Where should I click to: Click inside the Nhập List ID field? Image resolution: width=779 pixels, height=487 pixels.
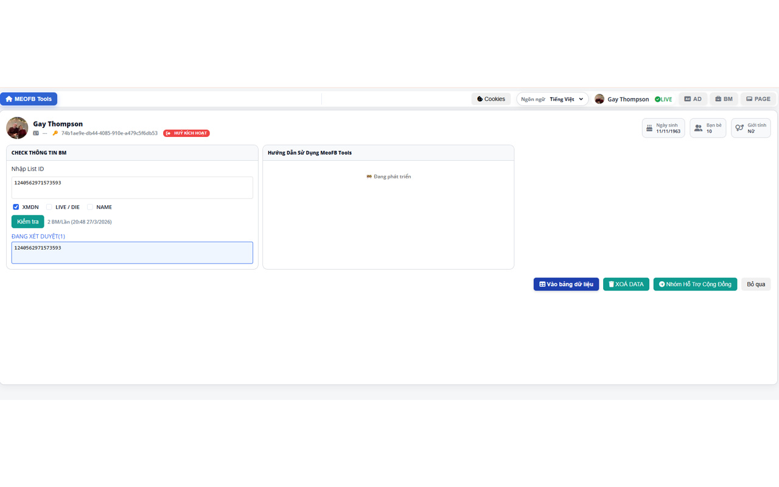[131, 187]
